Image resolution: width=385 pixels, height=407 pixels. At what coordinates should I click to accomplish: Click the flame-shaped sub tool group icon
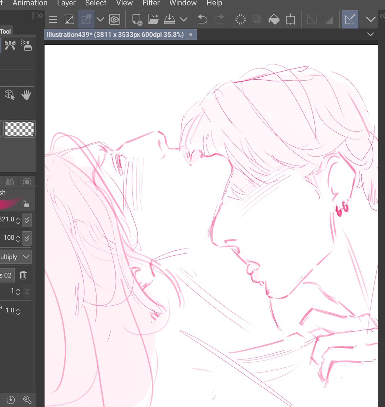10,181
